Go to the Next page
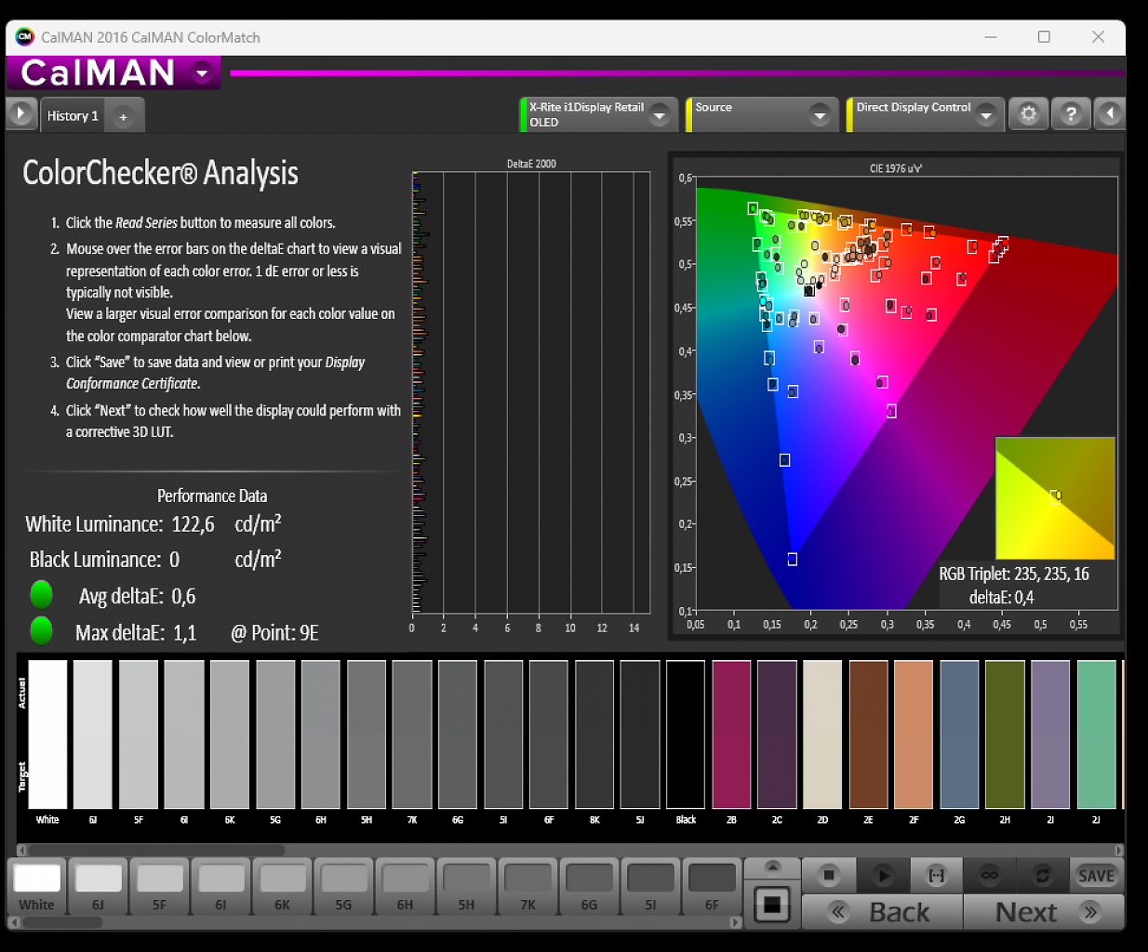Screen dimensions: 1148x952 click(1044, 912)
